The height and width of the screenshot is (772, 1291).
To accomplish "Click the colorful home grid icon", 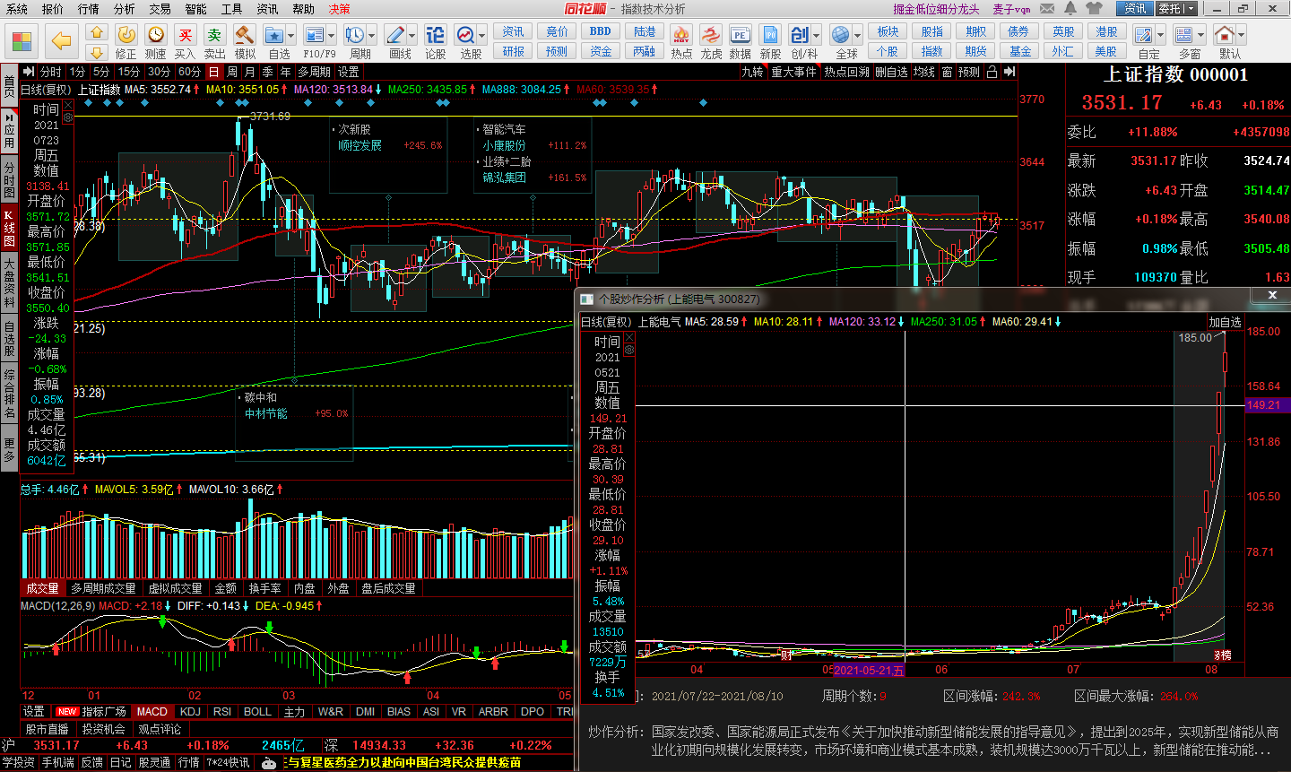I will point(22,40).
